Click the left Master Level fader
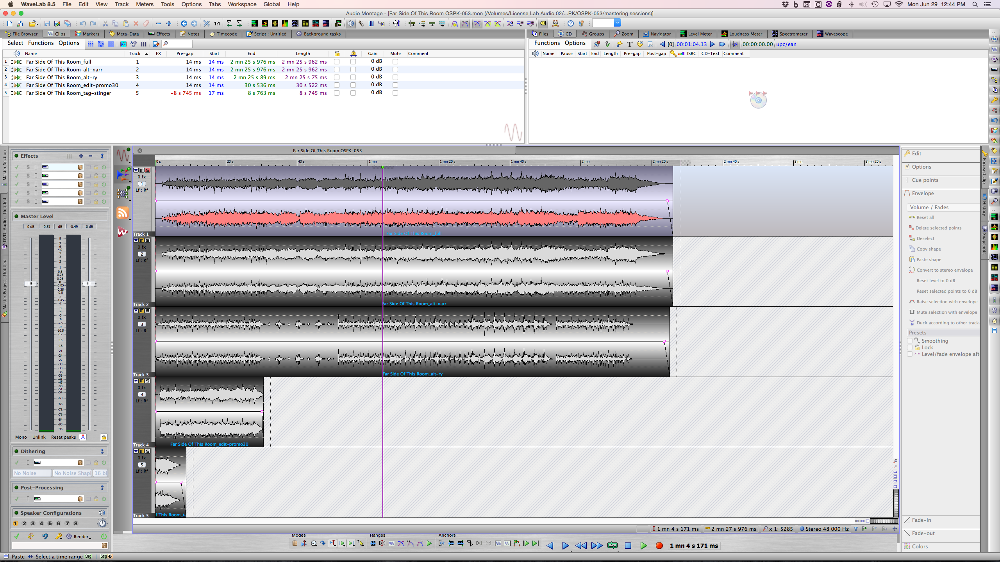This screenshot has width=1000, height=562. click(30, 284)
